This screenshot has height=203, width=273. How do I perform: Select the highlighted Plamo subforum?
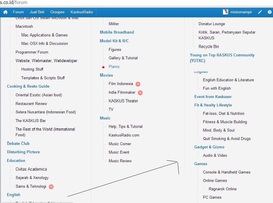(114, 67)
